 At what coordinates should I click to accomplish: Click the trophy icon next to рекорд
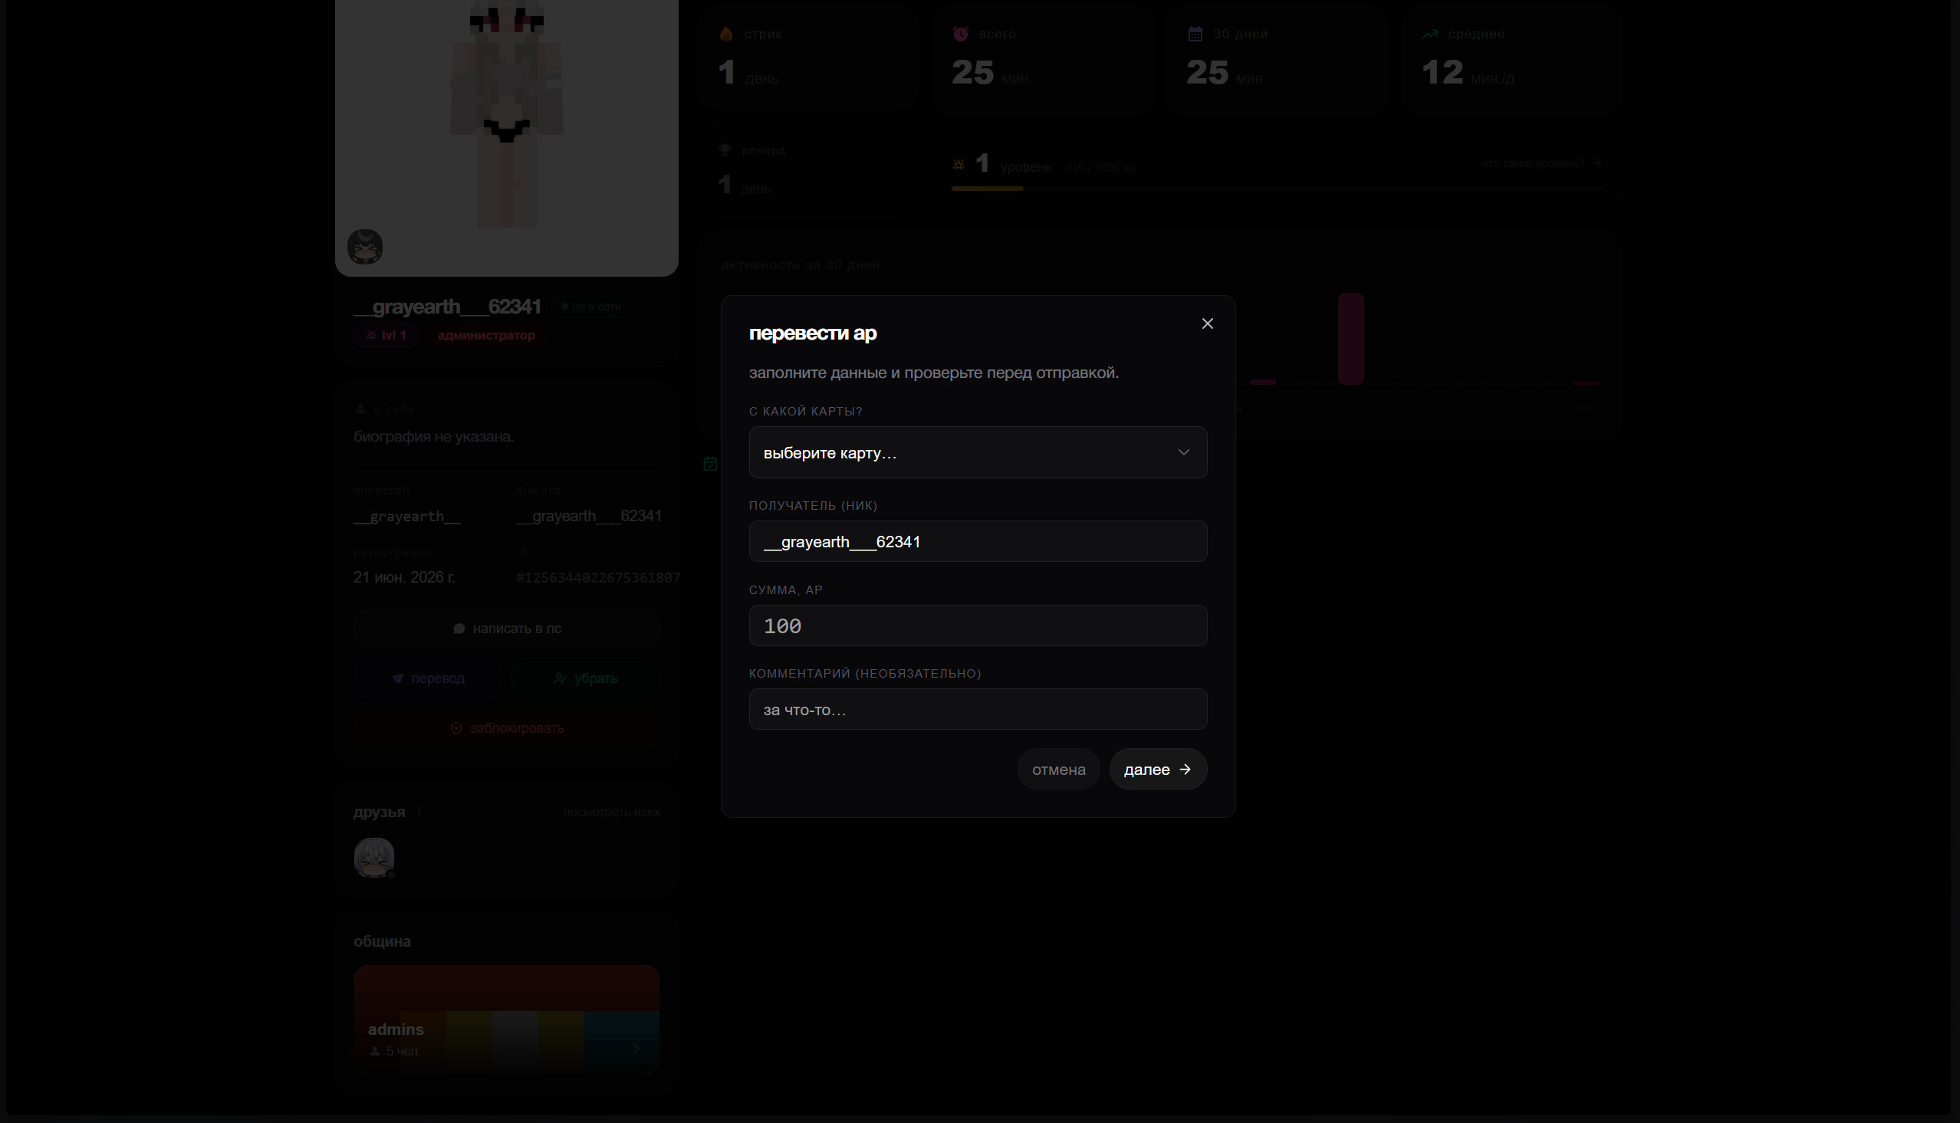[x=725, y=149]
